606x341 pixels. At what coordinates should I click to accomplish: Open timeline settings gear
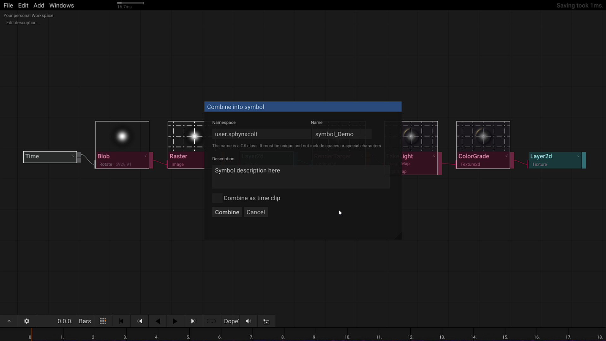(27, 321)
